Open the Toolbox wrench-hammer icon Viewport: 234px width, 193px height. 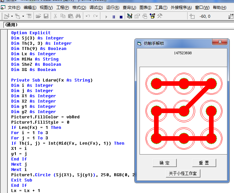point(160,16)
